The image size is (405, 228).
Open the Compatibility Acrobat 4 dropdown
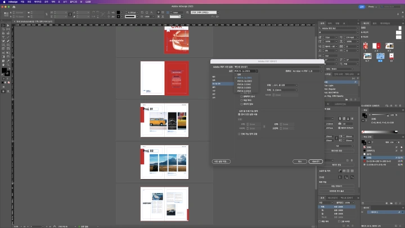point(307,71)
